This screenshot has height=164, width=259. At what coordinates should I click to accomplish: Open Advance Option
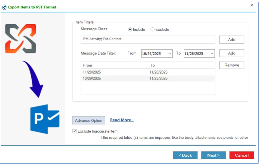tap(88, 120)
